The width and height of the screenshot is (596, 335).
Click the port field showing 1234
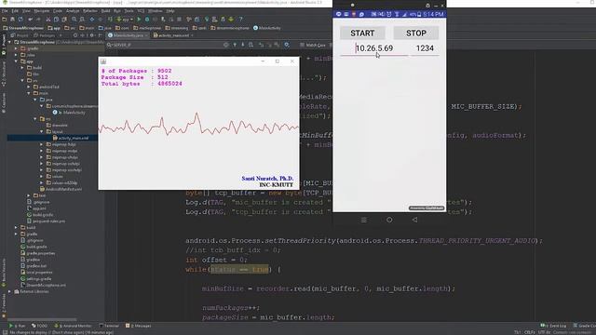point(425,48)
